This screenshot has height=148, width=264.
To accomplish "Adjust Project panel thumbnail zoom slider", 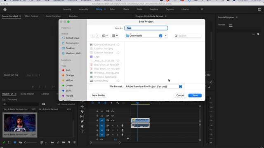I will click(x=31, y=143).
